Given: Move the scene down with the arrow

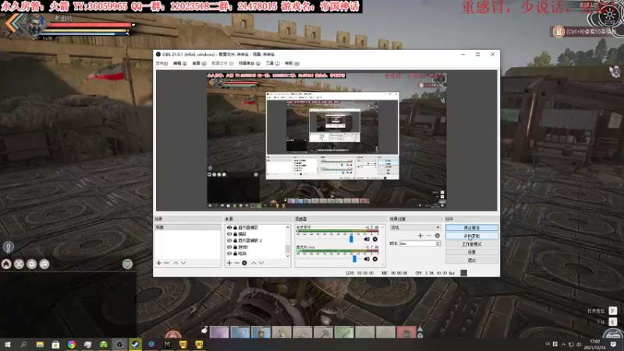Looking at the screenshot, I should (x=183, y=263).
